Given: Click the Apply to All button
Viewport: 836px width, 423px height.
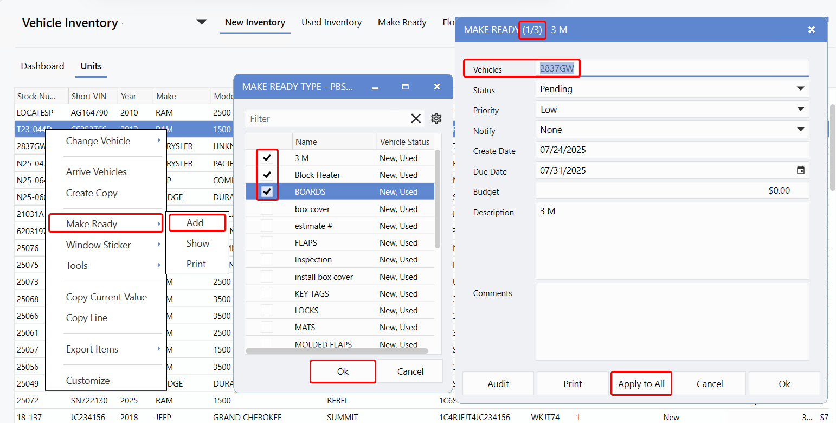Looking at the screenshot, I should coord(641,384).
